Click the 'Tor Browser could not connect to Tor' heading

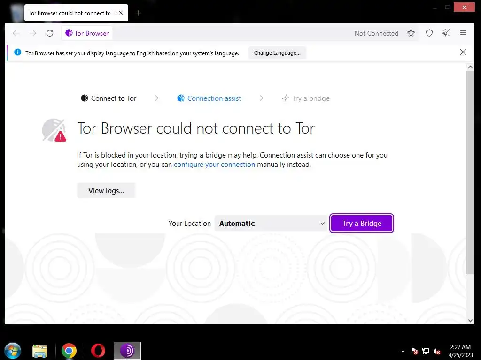(196, 128)
